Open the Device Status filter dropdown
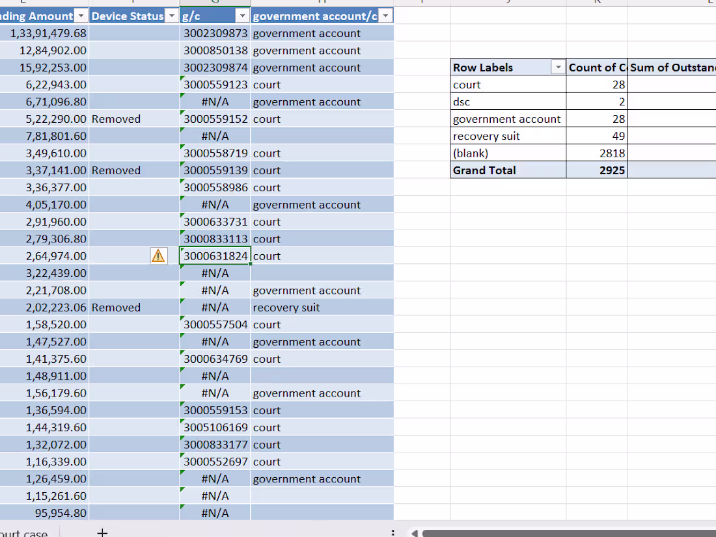Viewport: 716px width, 537px height. click(x=172, y=16)
